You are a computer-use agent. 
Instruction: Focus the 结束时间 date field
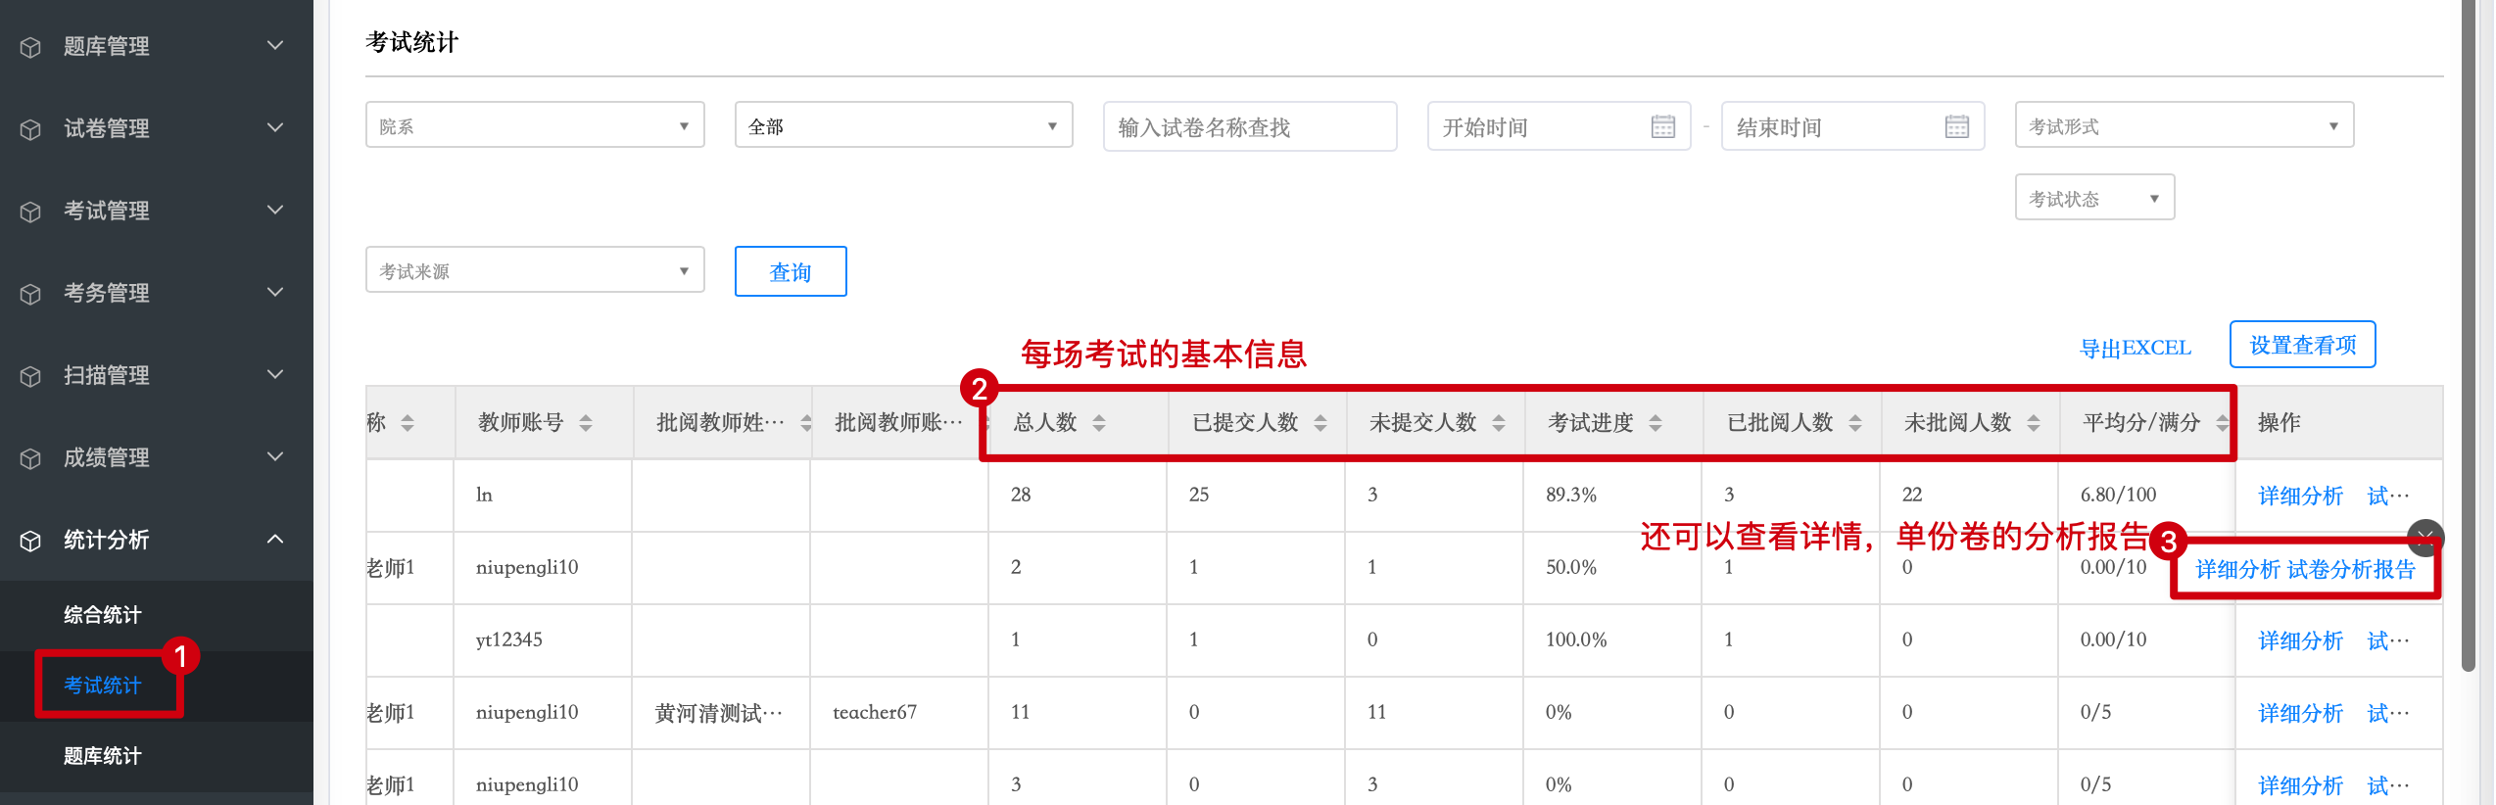[x=1853, y=126]
